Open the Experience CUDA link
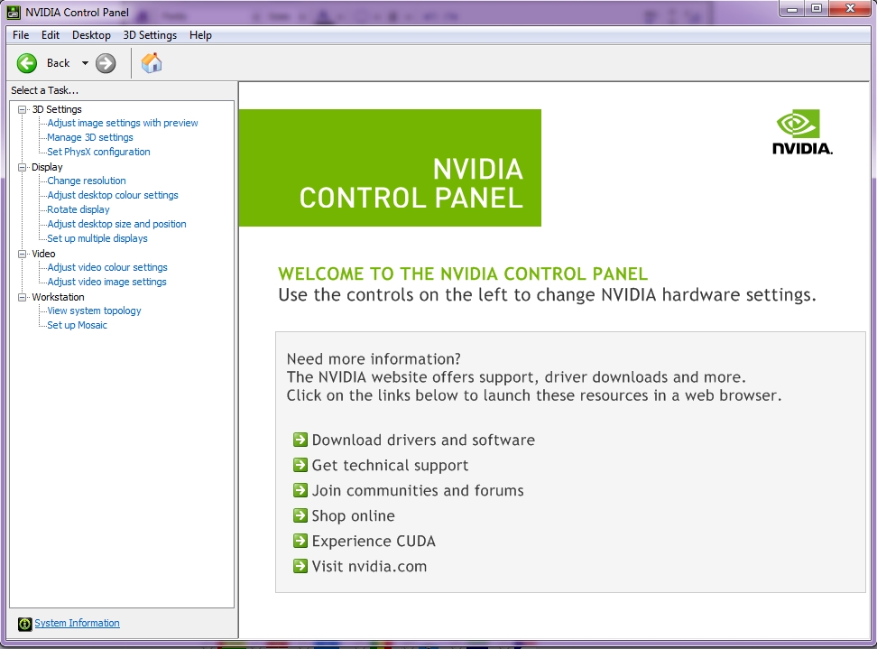Image resolution: width=877 pixels, height=649 pixels. point(374,541)
